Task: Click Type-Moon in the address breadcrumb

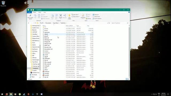Action: click(x=56, y=23)
